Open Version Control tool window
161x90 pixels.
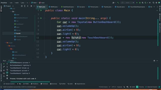(x=9, y=84)
